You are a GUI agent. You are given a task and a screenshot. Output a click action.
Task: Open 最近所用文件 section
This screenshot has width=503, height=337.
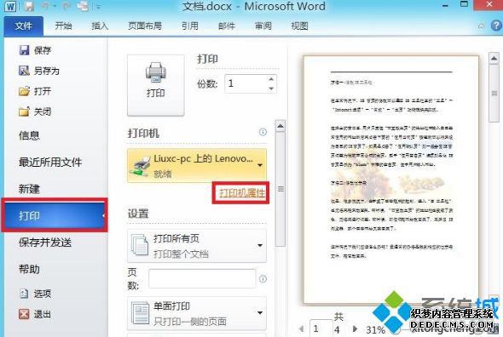50,163
